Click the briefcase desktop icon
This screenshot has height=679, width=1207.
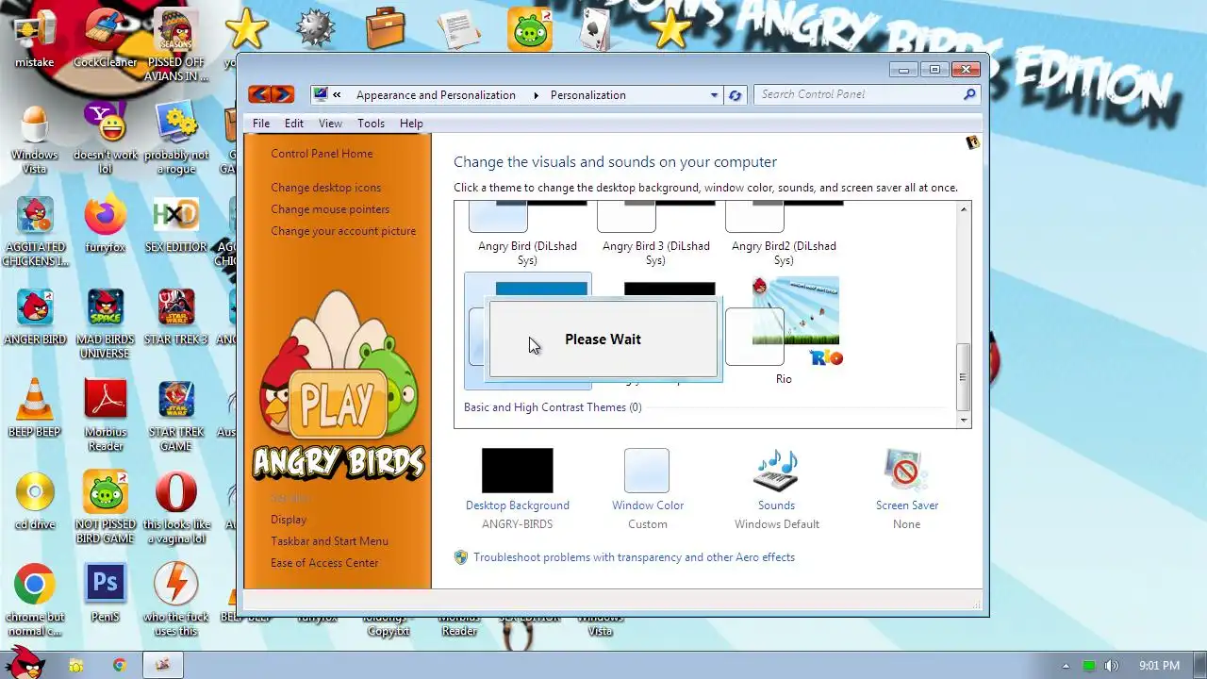385,28
